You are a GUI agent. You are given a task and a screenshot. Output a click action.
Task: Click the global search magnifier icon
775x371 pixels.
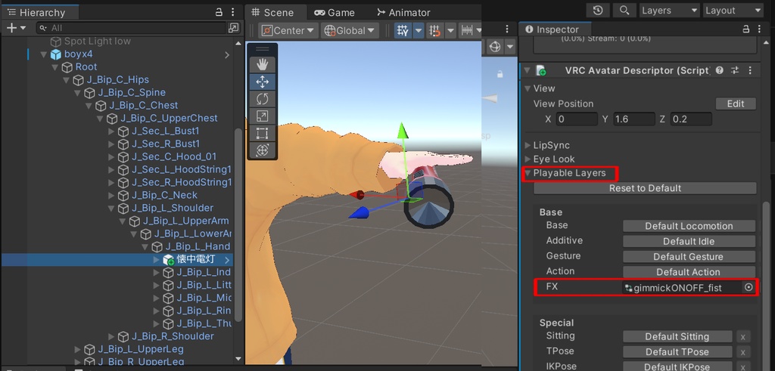pos(624,11)
